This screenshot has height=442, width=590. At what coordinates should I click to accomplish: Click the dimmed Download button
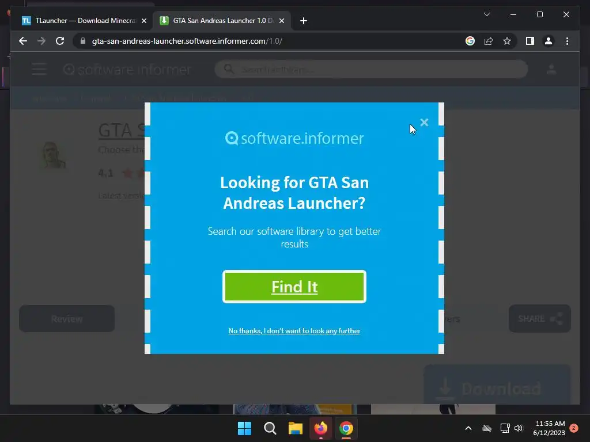click(x=497, y=384)
